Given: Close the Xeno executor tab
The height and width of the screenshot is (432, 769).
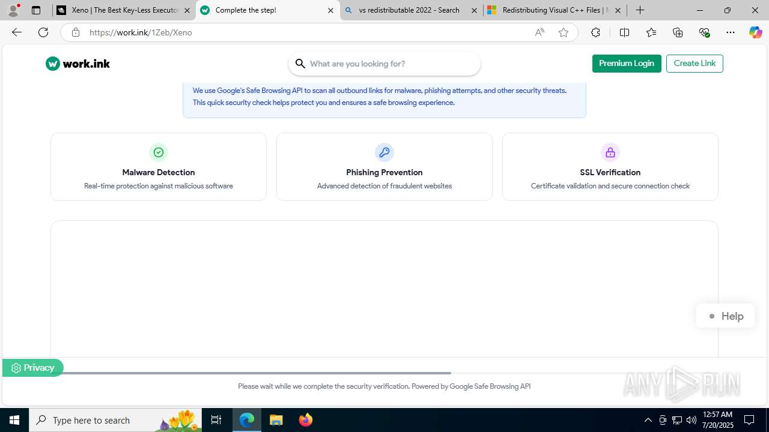Looking at the screenshot, I should click(x=187, y=10).
